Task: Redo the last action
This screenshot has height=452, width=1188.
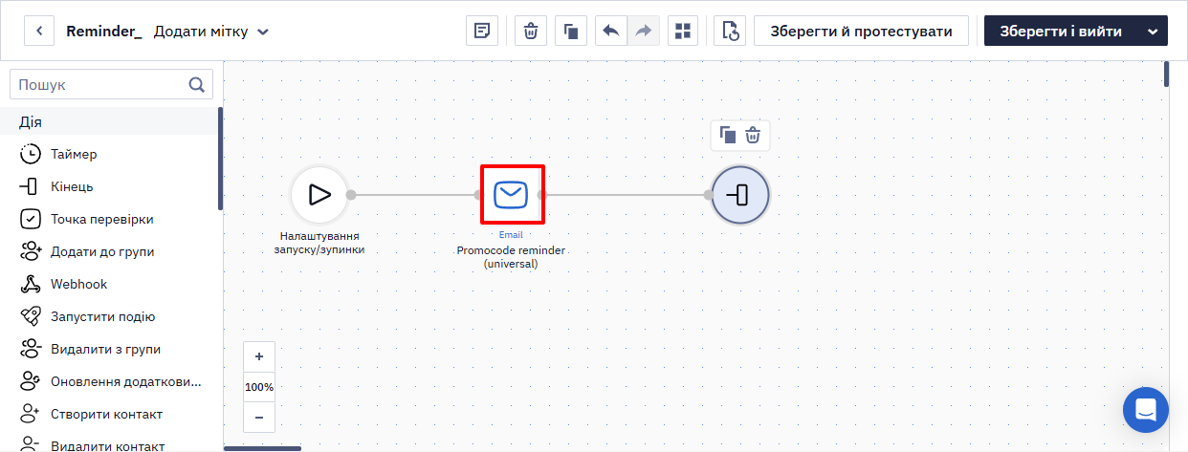Action: point(643,31)
